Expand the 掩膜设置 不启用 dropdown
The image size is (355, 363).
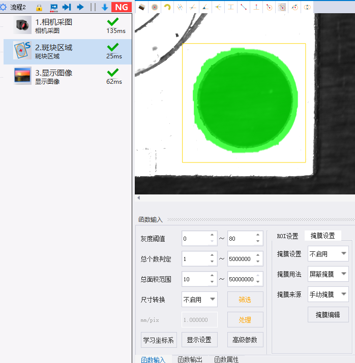click(x=328, y=254)
